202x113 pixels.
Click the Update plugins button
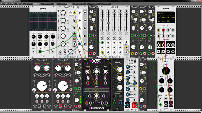click(x=93, y=4)
